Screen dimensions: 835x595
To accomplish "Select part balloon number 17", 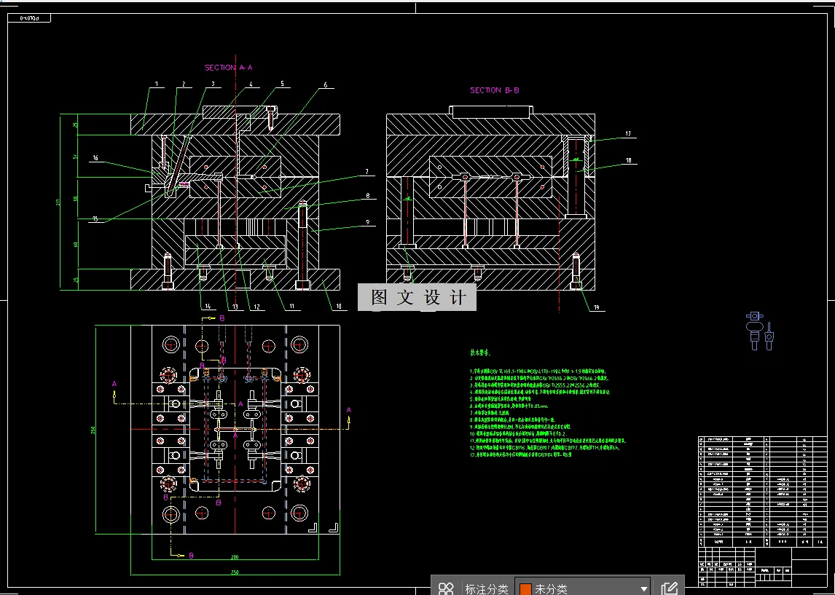I will (x=628, y=133).
